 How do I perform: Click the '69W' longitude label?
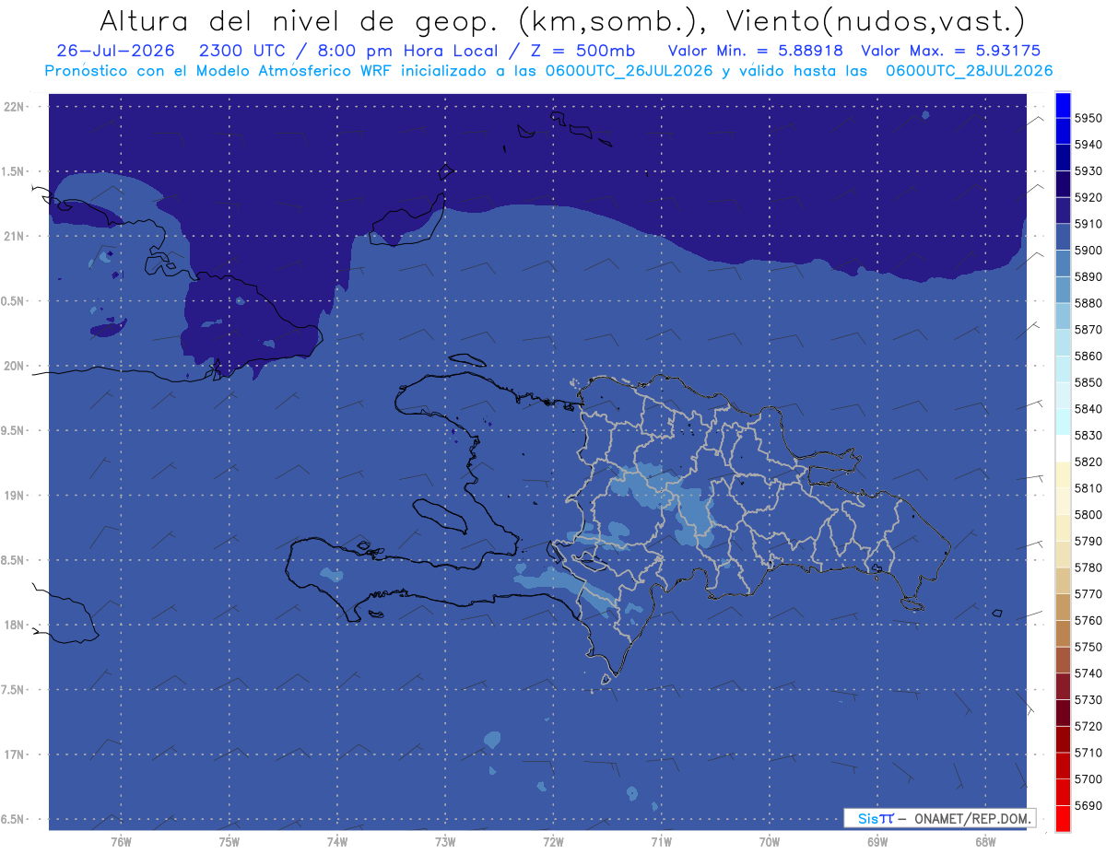pyautogui.click(x=877, y=841)
